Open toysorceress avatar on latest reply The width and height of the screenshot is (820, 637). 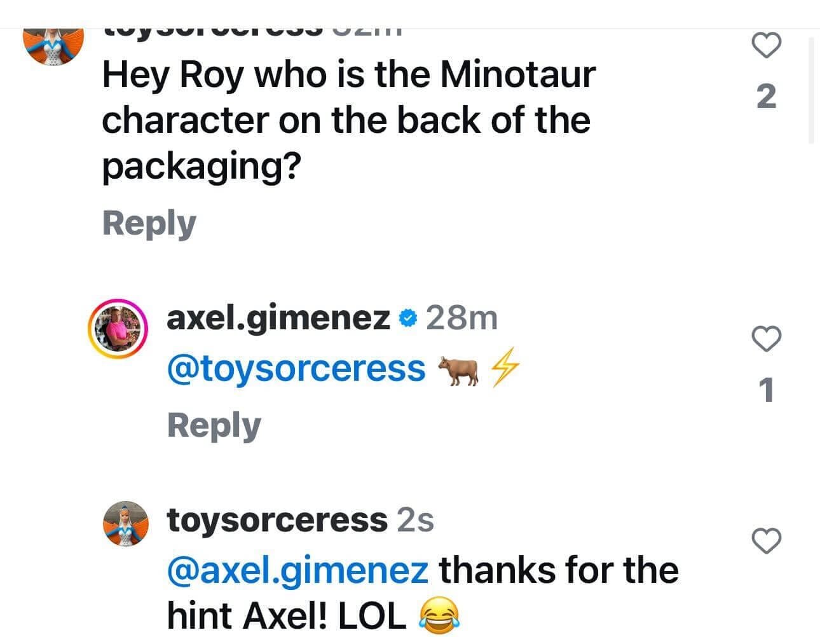[126, 523]
